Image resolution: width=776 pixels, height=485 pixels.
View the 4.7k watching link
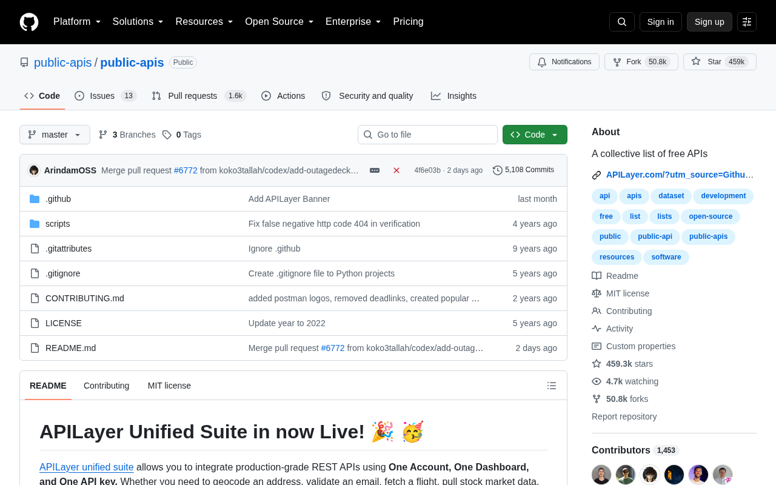pyautogui.click(x=626, y=381)
